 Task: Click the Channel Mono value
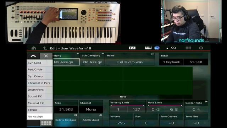click(91, 109)
